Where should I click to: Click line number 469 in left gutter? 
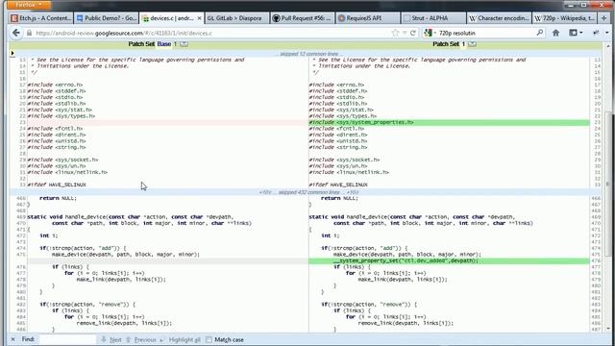pyautogui.click(x=21, y=216)
